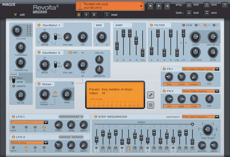Click the reset button
The image size is (230, 157).
pyautogui.click(x=107, y=15)
